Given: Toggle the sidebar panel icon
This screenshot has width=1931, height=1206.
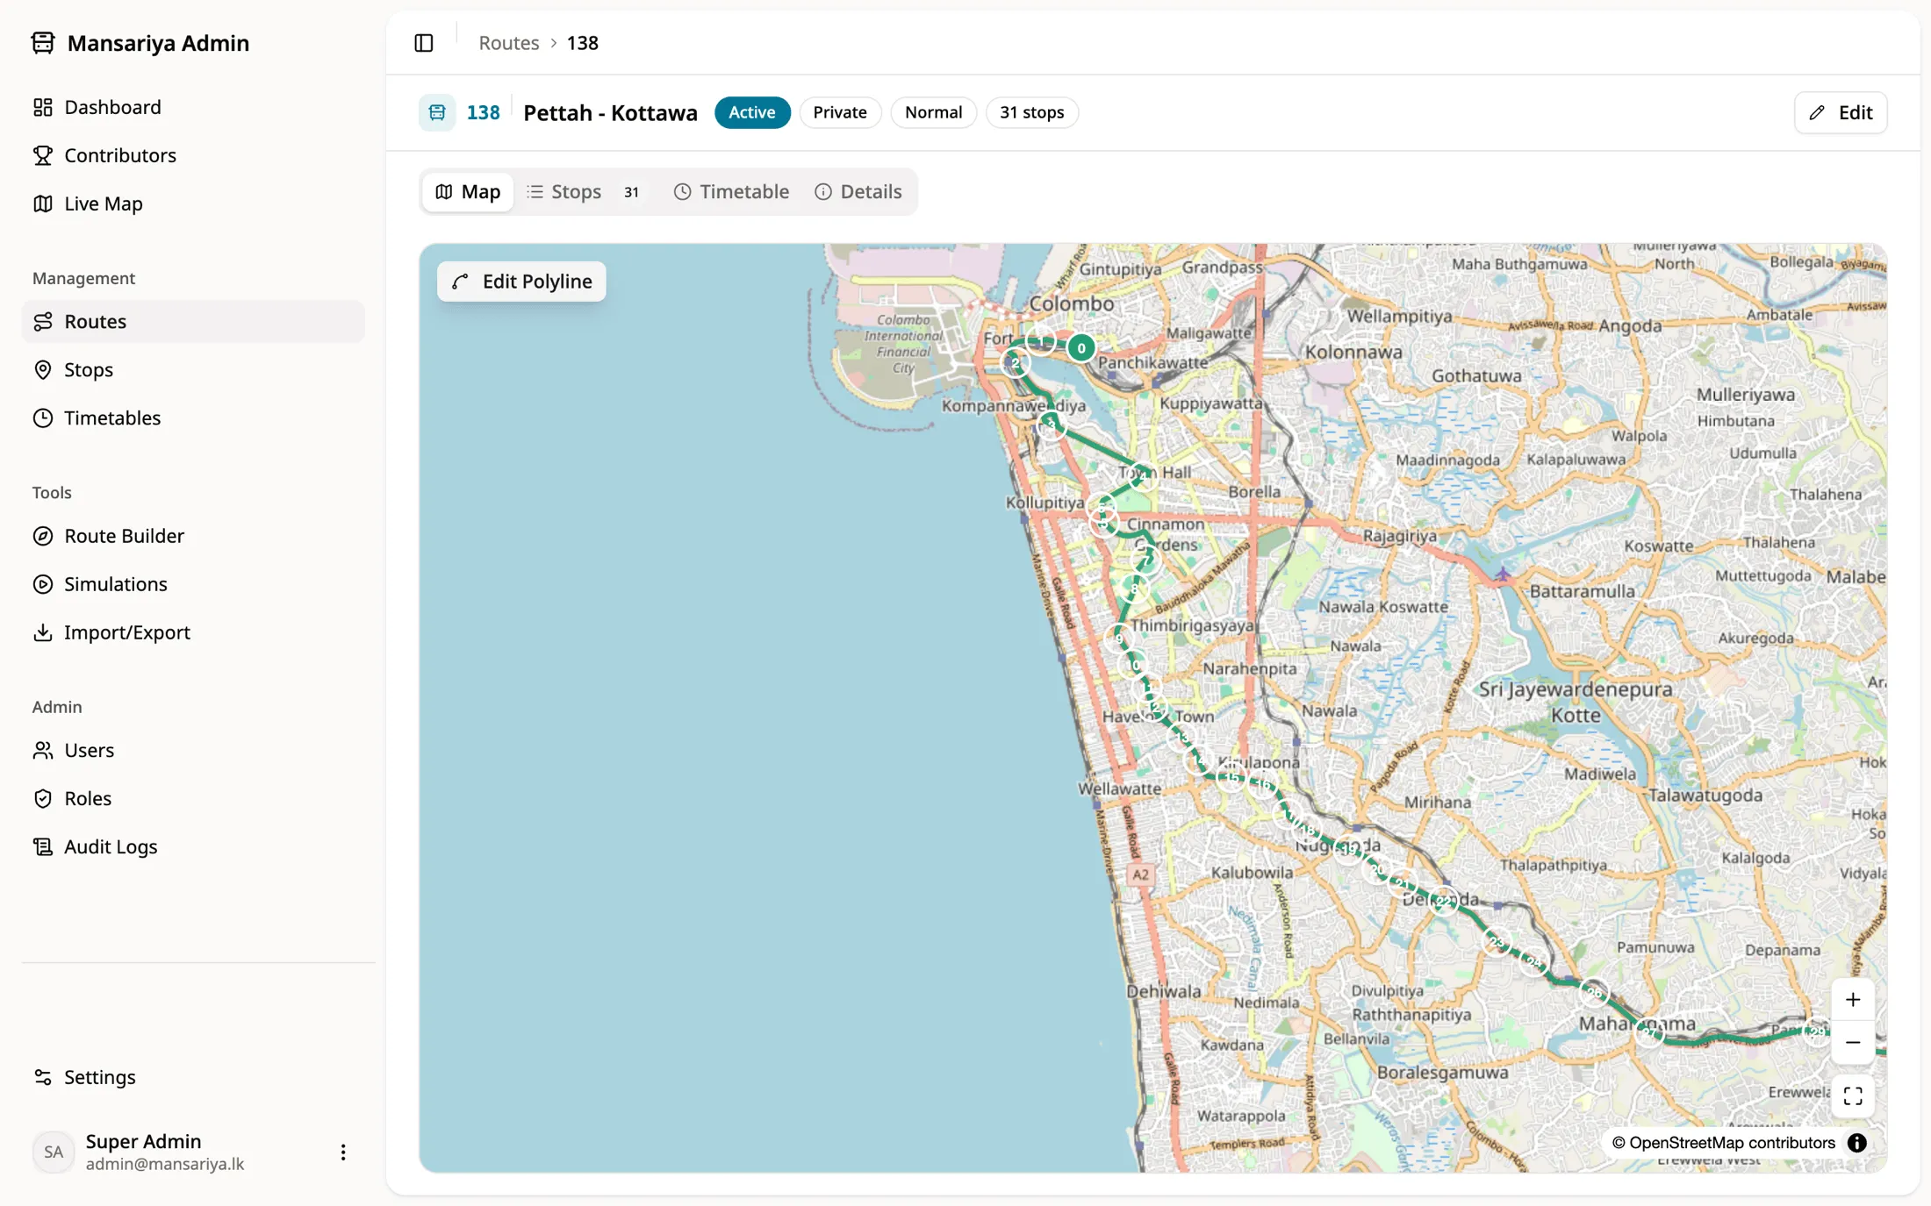Looking at the screenshot, I should 424,43.
